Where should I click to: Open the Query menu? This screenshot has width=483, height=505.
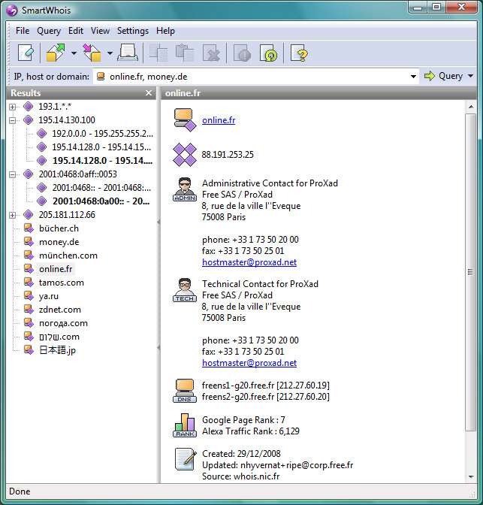click(x=49, y=31)
